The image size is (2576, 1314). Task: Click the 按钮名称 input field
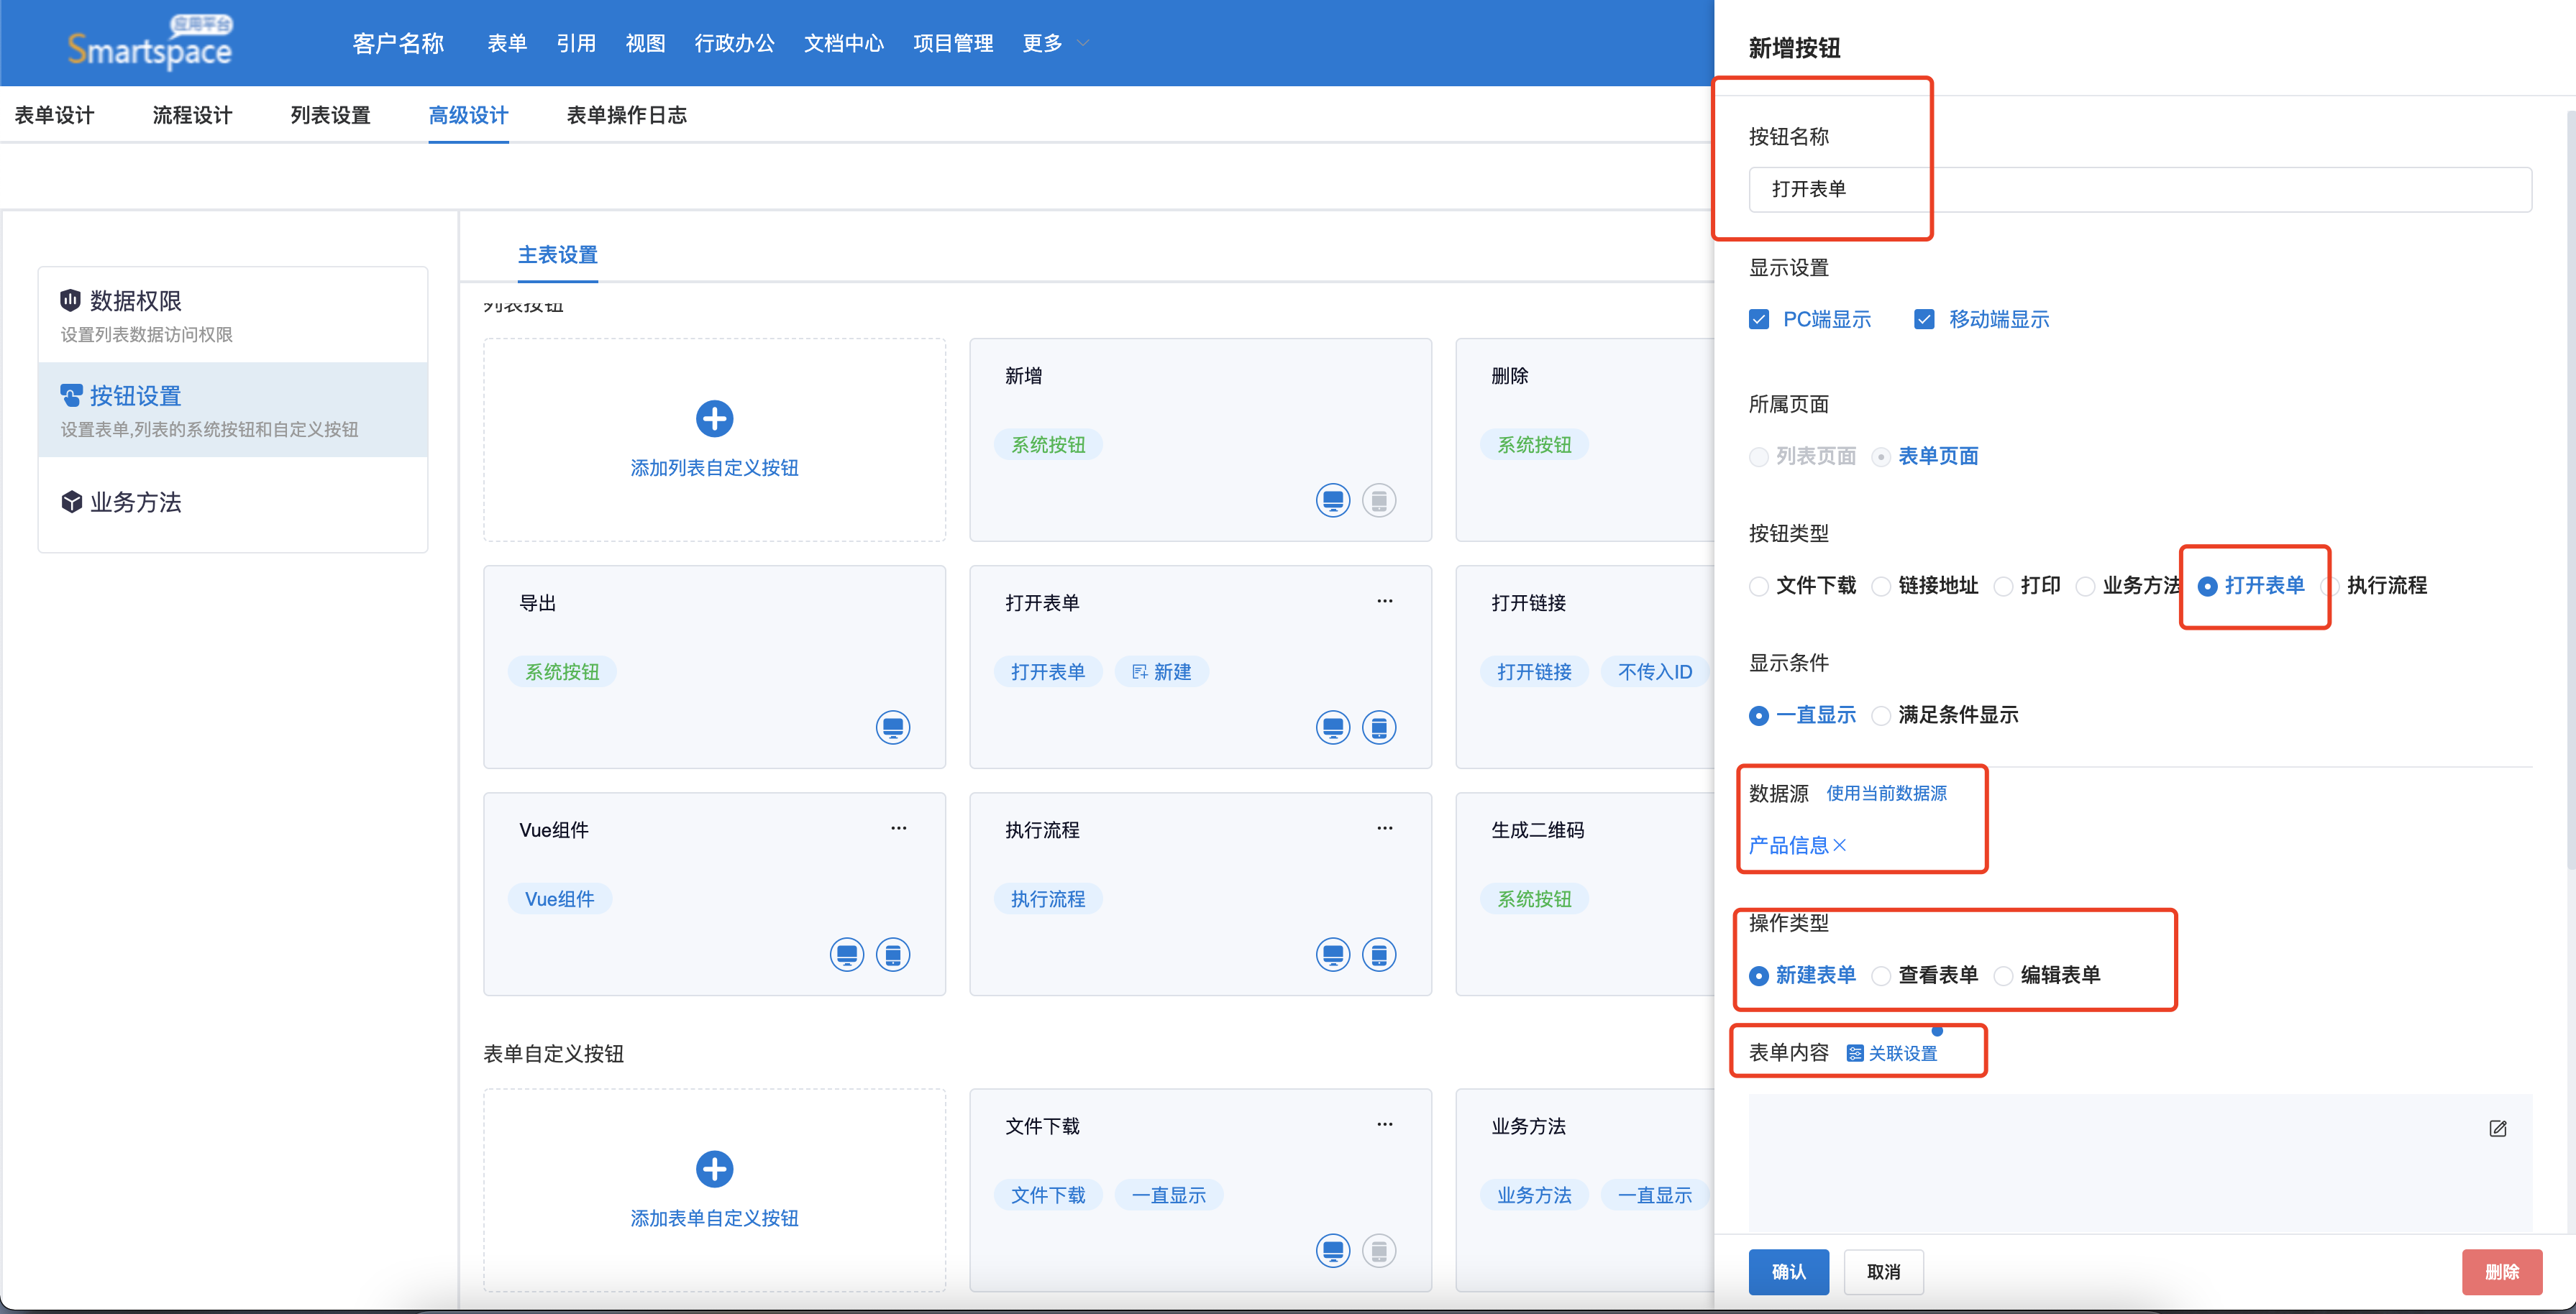(x=2139, y=189)
